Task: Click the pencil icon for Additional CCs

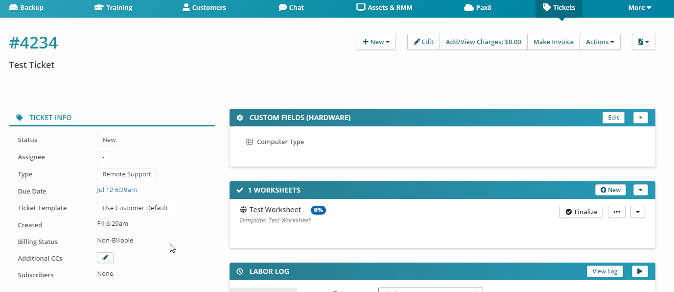Action: click(105, 258)
